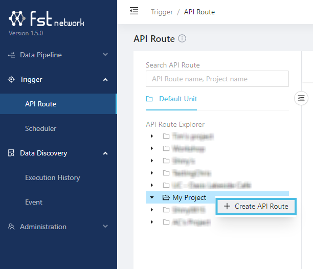313x269 pixels.
Task: Click the round panel toggle icon
Action: point(301,98)
